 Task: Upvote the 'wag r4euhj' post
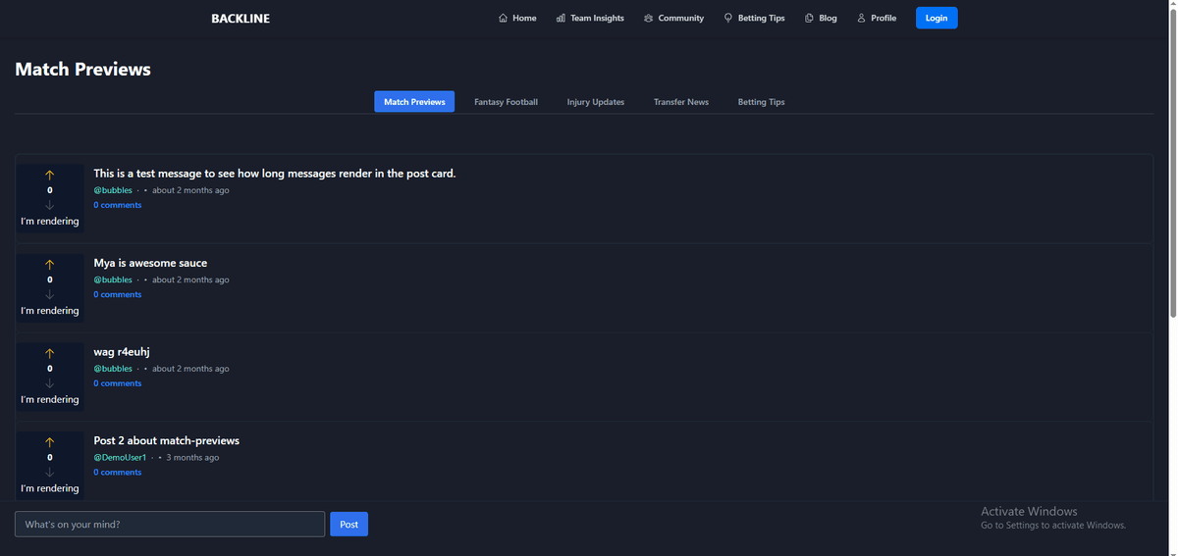tap(50, 353)
